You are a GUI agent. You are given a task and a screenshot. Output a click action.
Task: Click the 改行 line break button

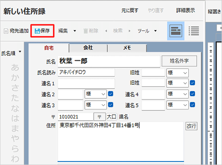coord(191,126)
